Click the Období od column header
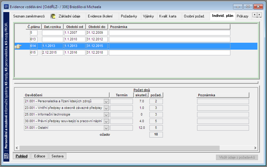This screenshot has height=167, width=267. pos(74,27)
